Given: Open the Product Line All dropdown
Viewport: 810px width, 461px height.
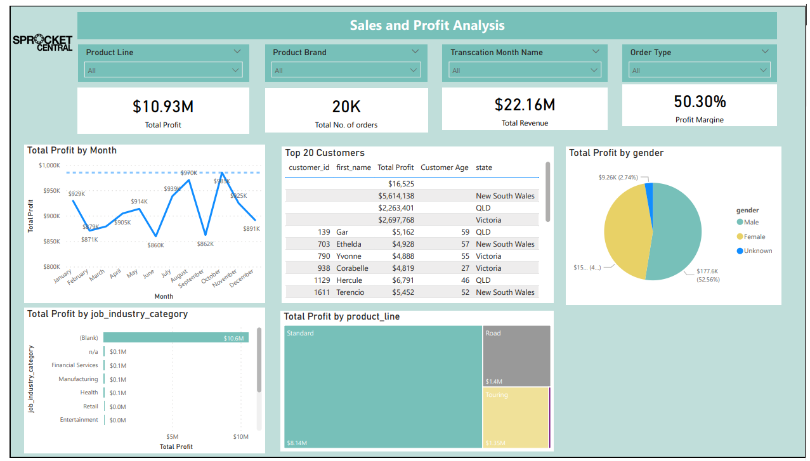Looking at the screenshot, I should click(164, 70).
